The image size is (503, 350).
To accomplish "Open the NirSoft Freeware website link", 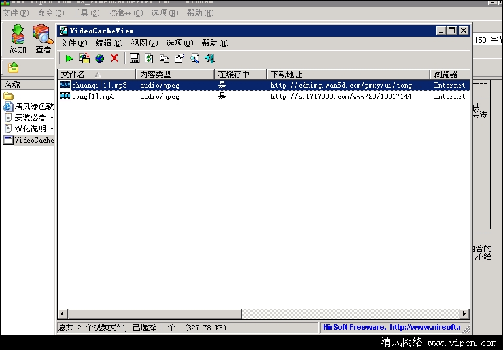I will click(391, 327).
